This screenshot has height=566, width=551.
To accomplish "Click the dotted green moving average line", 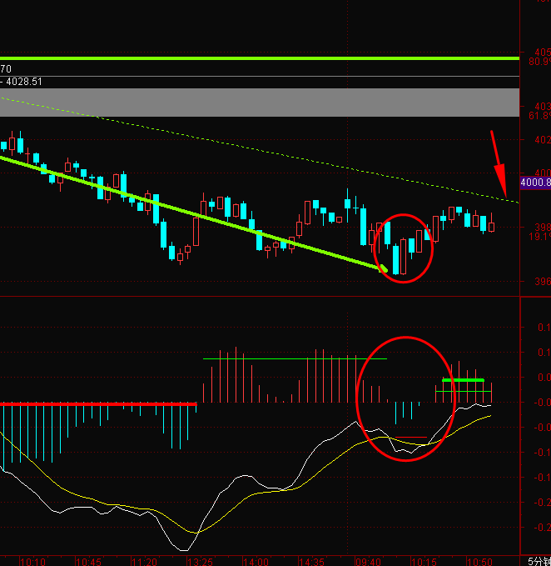I will coord(260,149).
